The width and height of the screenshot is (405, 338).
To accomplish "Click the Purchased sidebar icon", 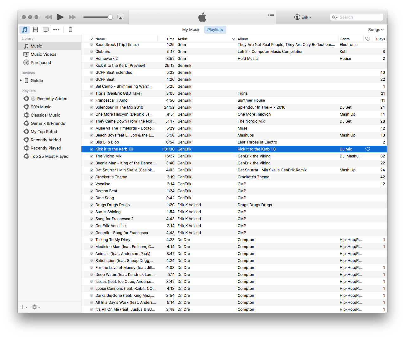I will pos(26,62).
